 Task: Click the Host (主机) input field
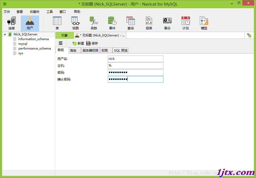(x=136, y=66)
